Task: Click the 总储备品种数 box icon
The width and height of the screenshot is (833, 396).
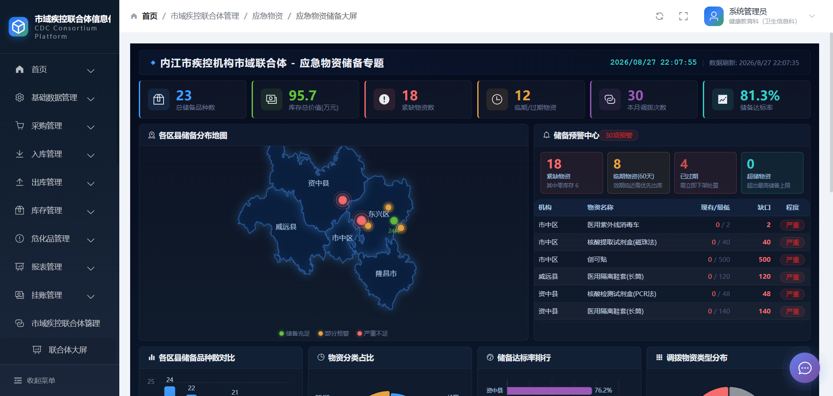Action: pos(159,99)
